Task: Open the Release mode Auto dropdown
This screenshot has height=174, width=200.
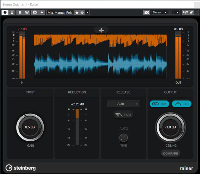Action: (x=123, y=104)
